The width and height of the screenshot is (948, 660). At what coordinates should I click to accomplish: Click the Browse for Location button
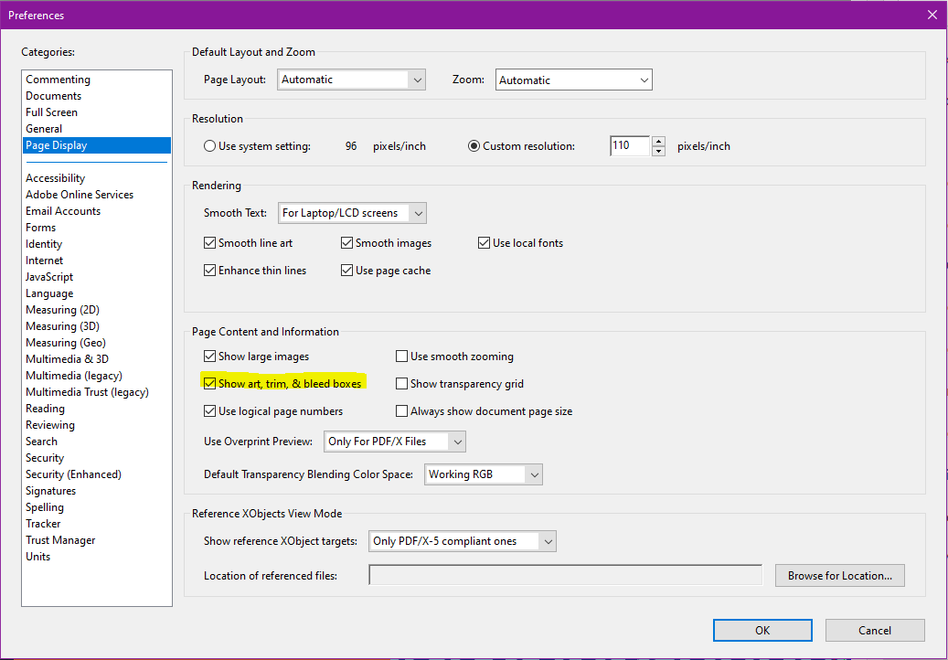(x=840, y=575)
